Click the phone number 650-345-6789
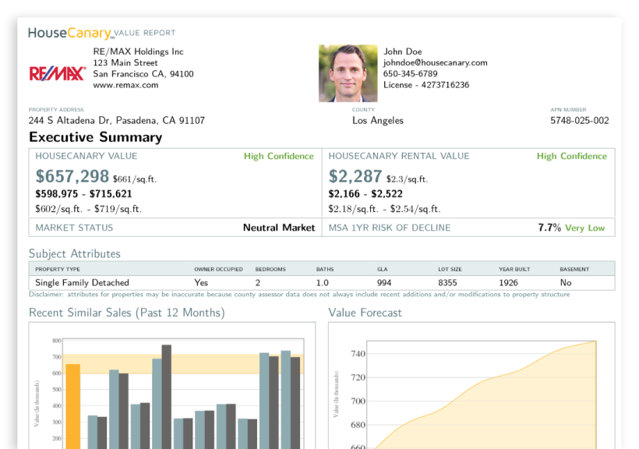 tap(411, 74)
